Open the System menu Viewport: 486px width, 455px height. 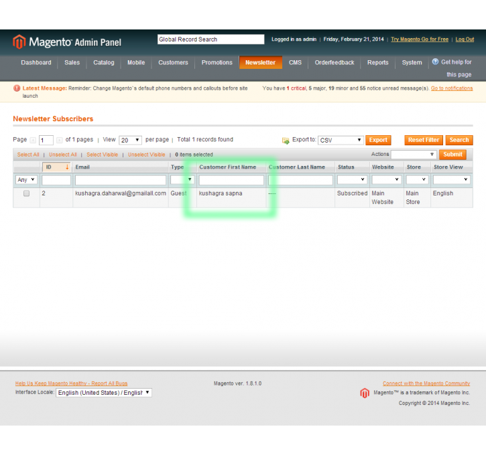412,62
